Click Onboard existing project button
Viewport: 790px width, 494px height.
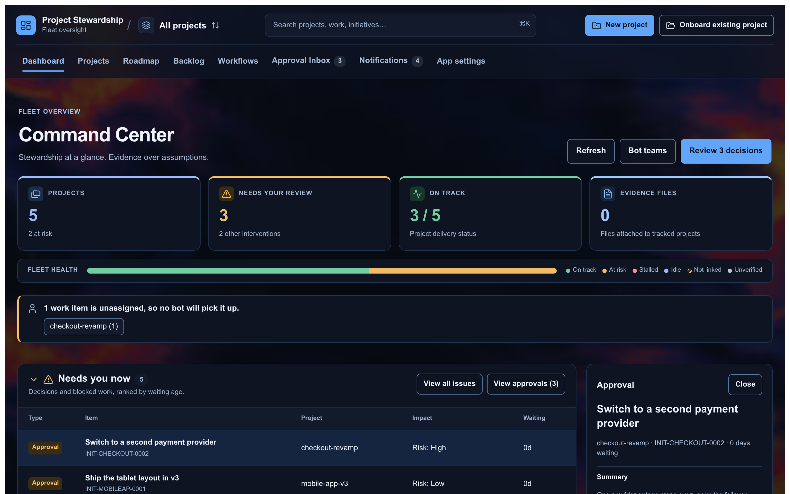[x=716, y=25]
